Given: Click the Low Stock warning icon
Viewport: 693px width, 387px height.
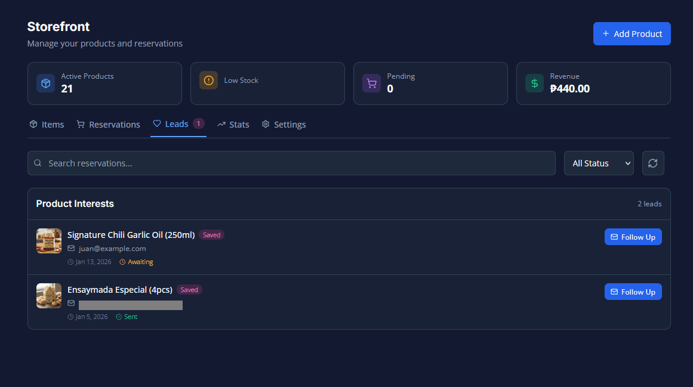Looking at the screenshot, I should 208,81.
